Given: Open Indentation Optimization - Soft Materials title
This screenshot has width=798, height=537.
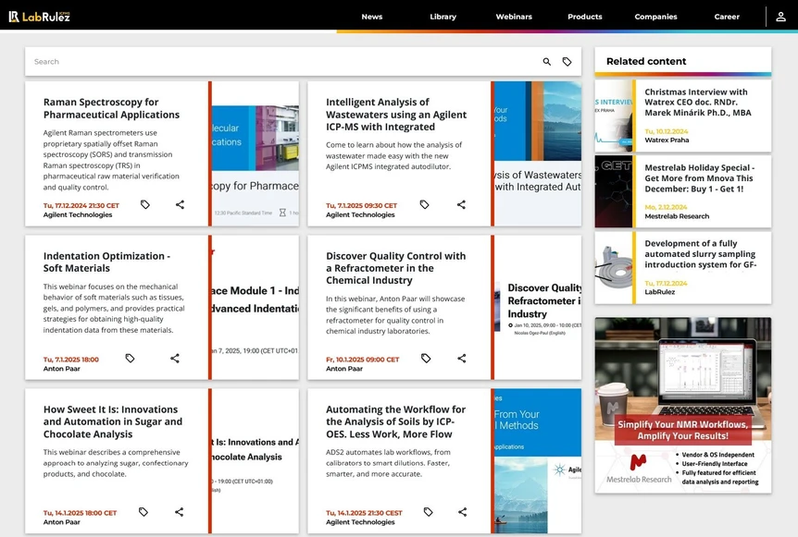Looking at the screenshot, I should [106, 262].
